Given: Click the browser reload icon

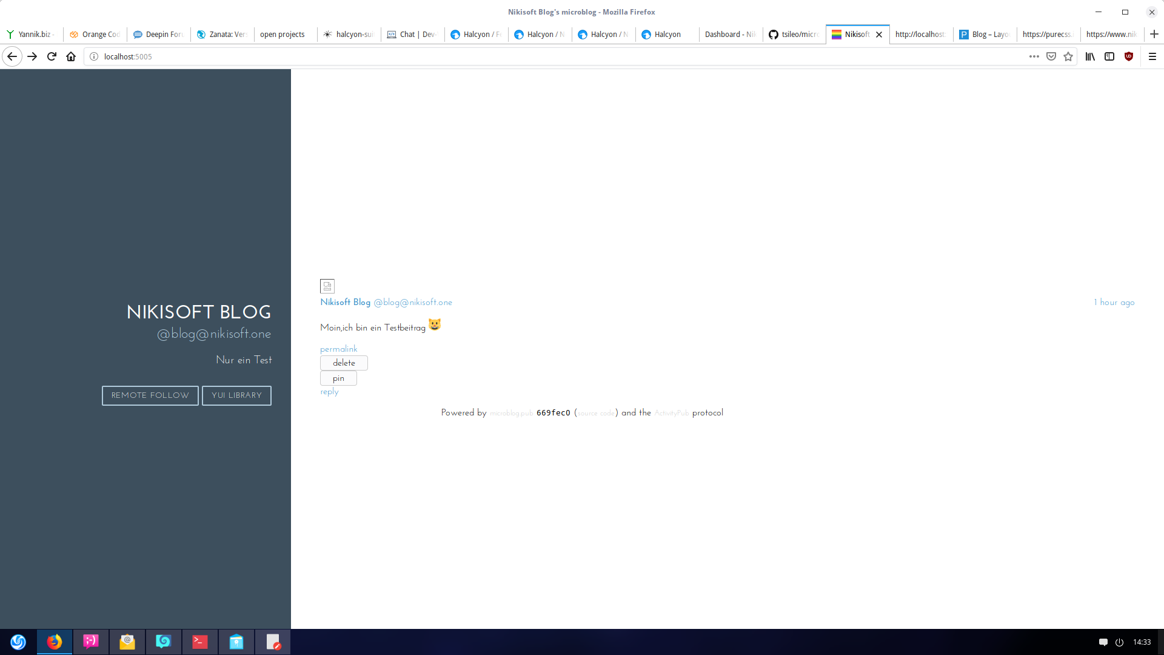Looking at the screenshot, I should (x=52, y=56).
